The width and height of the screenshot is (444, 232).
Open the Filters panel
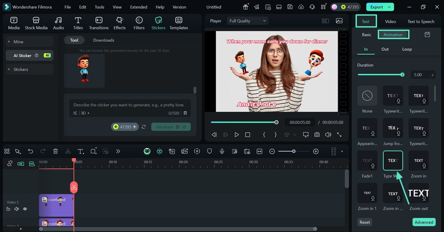point(139,23)
